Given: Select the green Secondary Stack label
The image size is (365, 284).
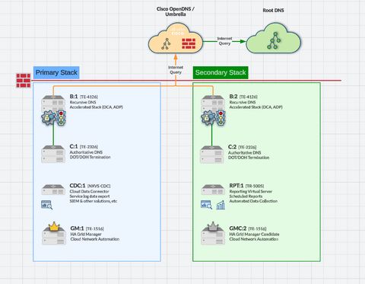Looking at the screenshot, I should (x=221, y=72).
